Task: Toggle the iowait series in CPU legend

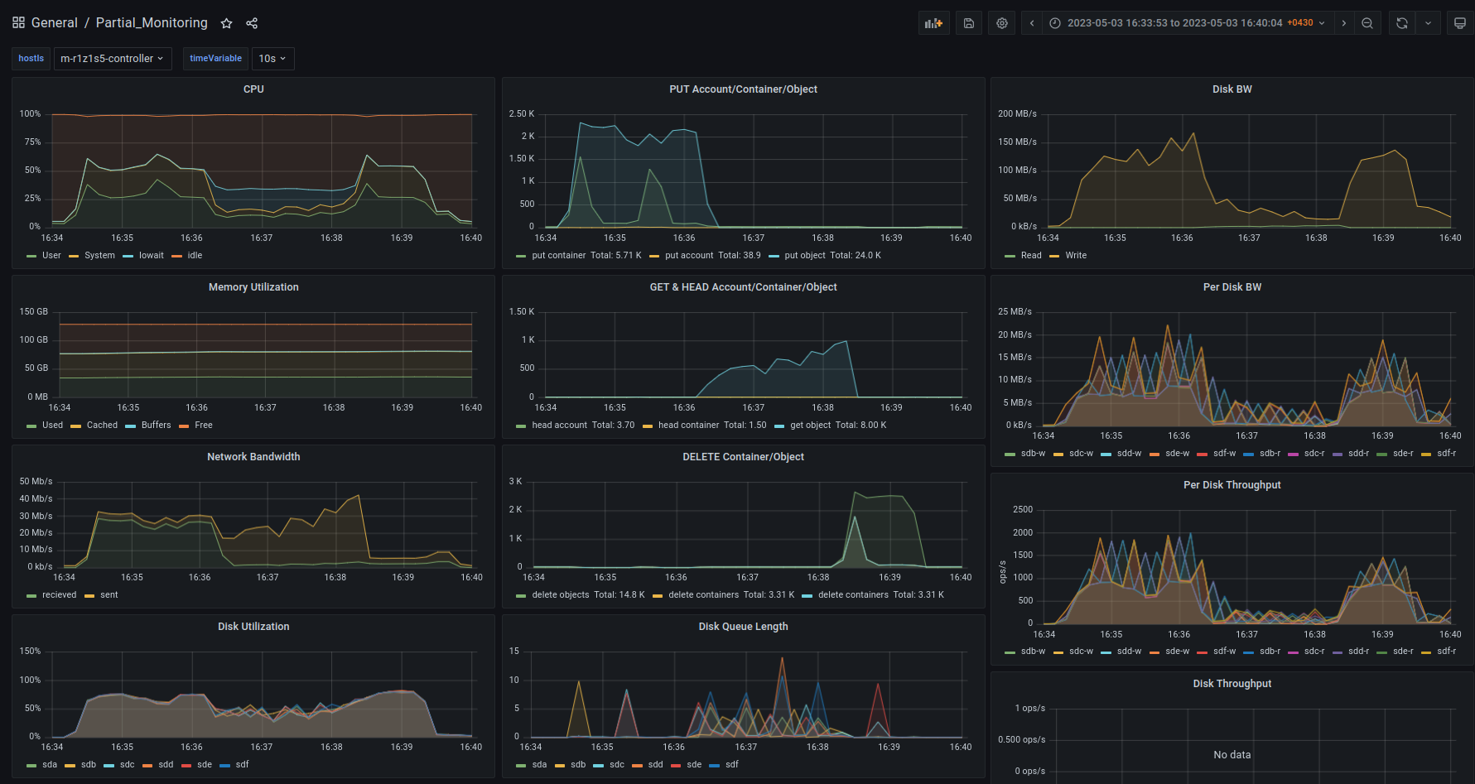Action: (151, 256)
